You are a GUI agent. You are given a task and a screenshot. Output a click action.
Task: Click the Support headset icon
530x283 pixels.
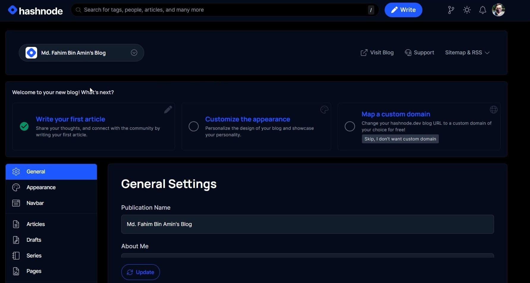(x=408, y=53)
